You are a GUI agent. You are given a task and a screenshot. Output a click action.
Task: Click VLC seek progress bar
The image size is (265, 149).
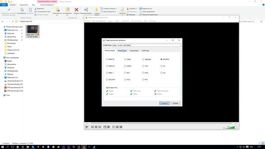tap(161, 123)
